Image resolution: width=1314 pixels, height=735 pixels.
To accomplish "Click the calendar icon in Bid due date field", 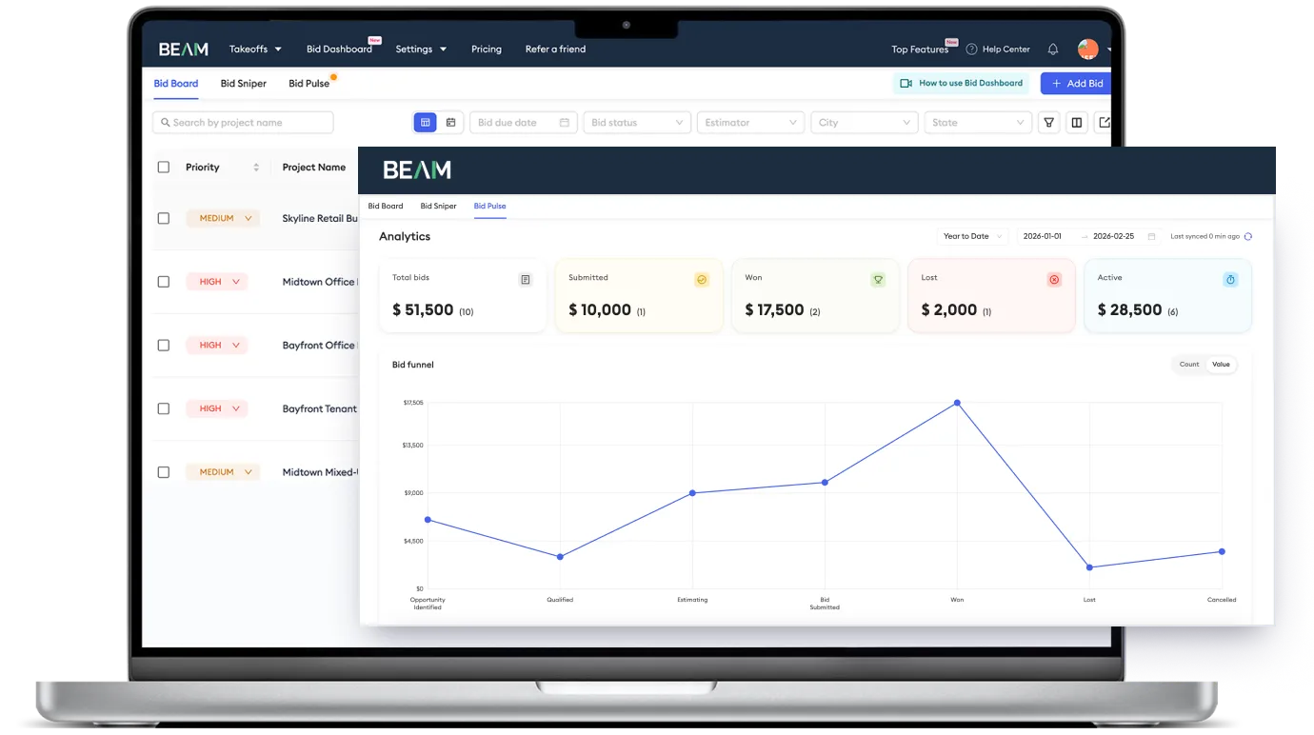I will [565, 123].
